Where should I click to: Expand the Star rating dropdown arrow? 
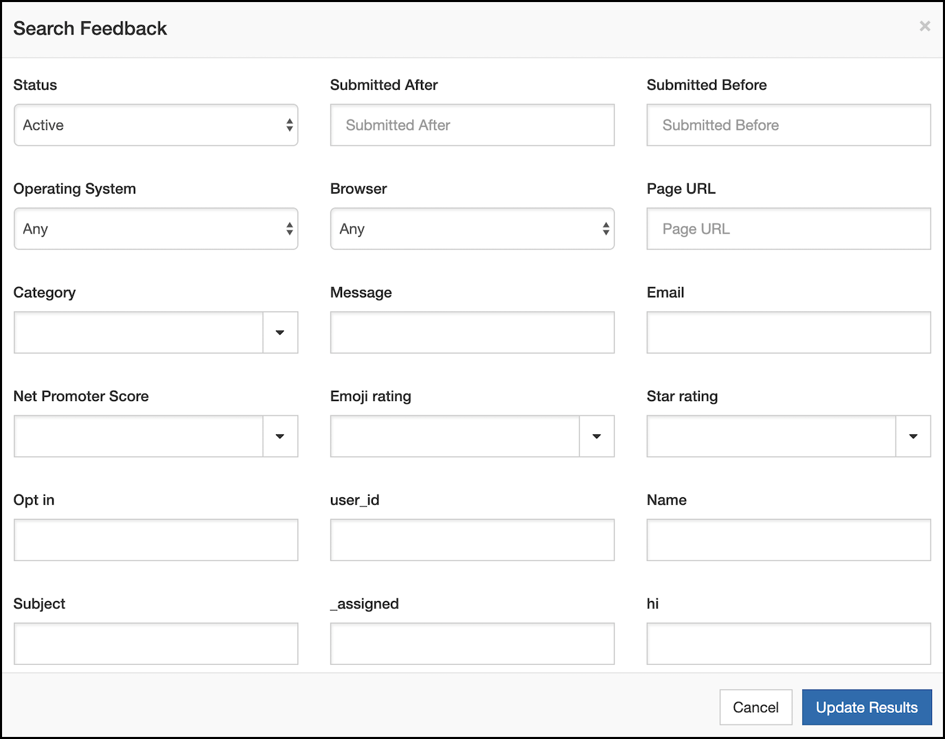pos(913,436)
